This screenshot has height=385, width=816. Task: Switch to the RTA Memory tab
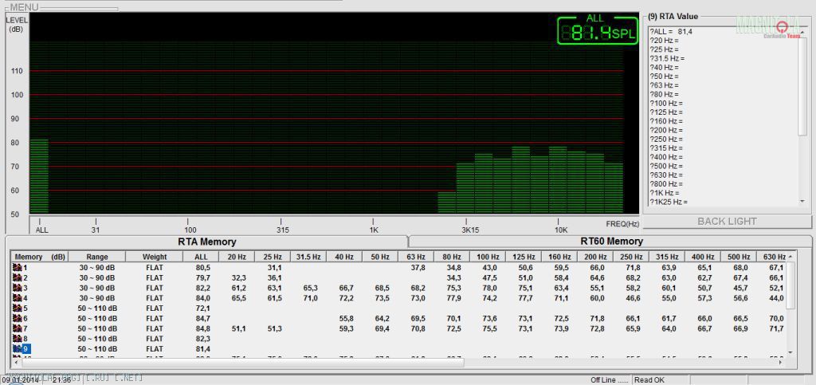[x=206, y=242]
